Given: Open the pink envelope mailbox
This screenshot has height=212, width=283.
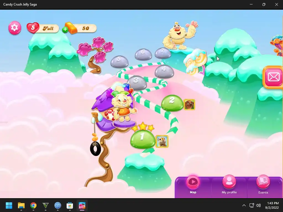Looking at the screenshot, I should click(273, 77).
